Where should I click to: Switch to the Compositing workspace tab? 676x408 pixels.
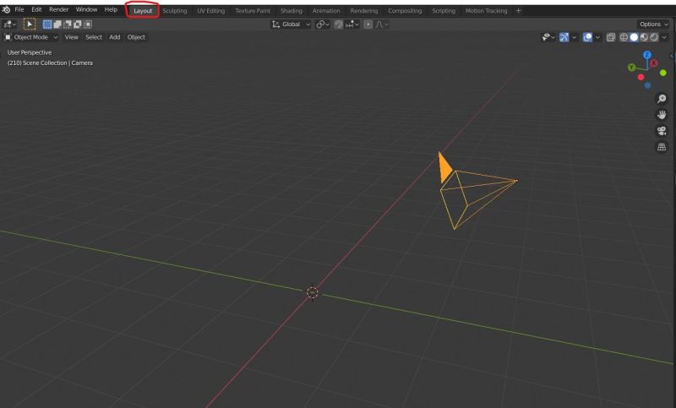405,11
